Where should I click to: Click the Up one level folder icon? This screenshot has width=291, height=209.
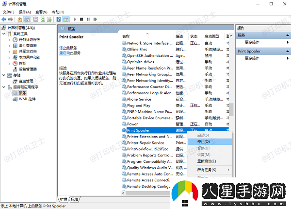(20, 19)
